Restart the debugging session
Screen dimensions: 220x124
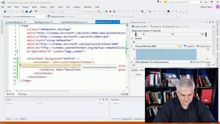tap(114, 12)
